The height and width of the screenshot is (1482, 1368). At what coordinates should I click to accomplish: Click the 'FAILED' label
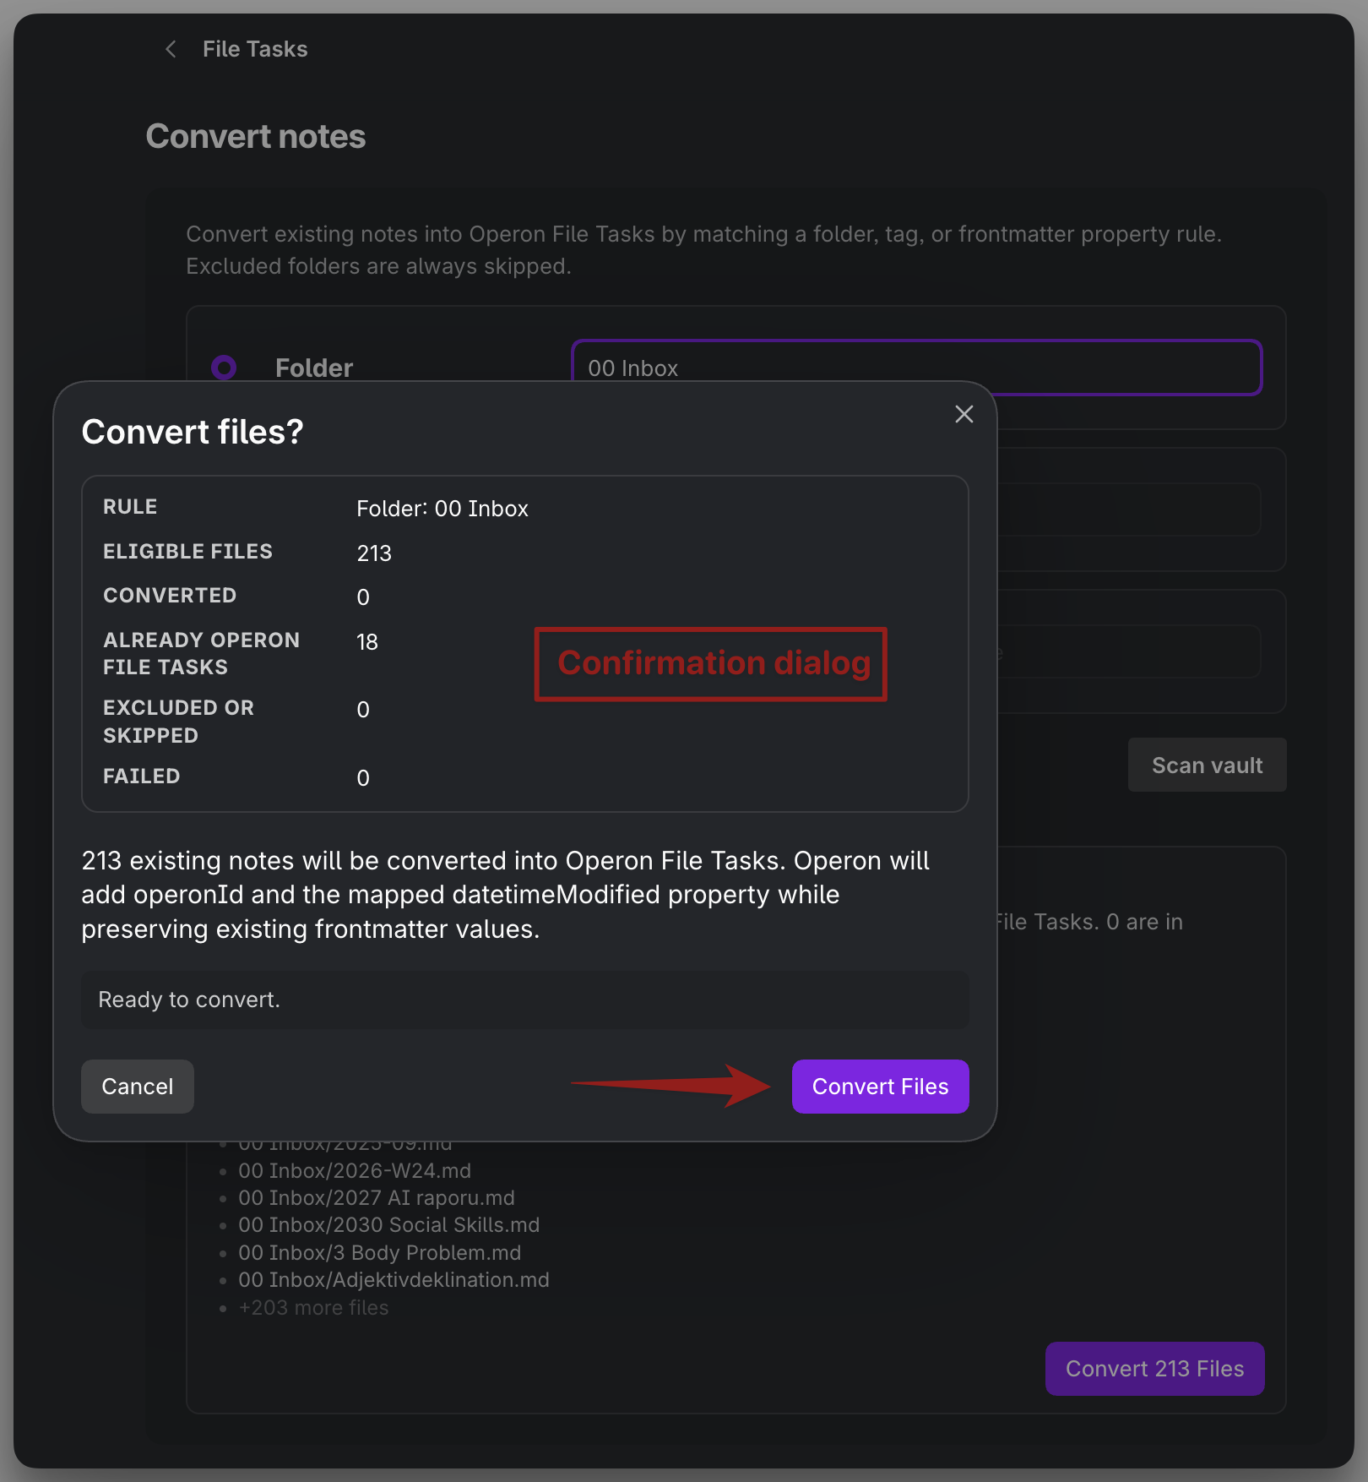(141, 776)
